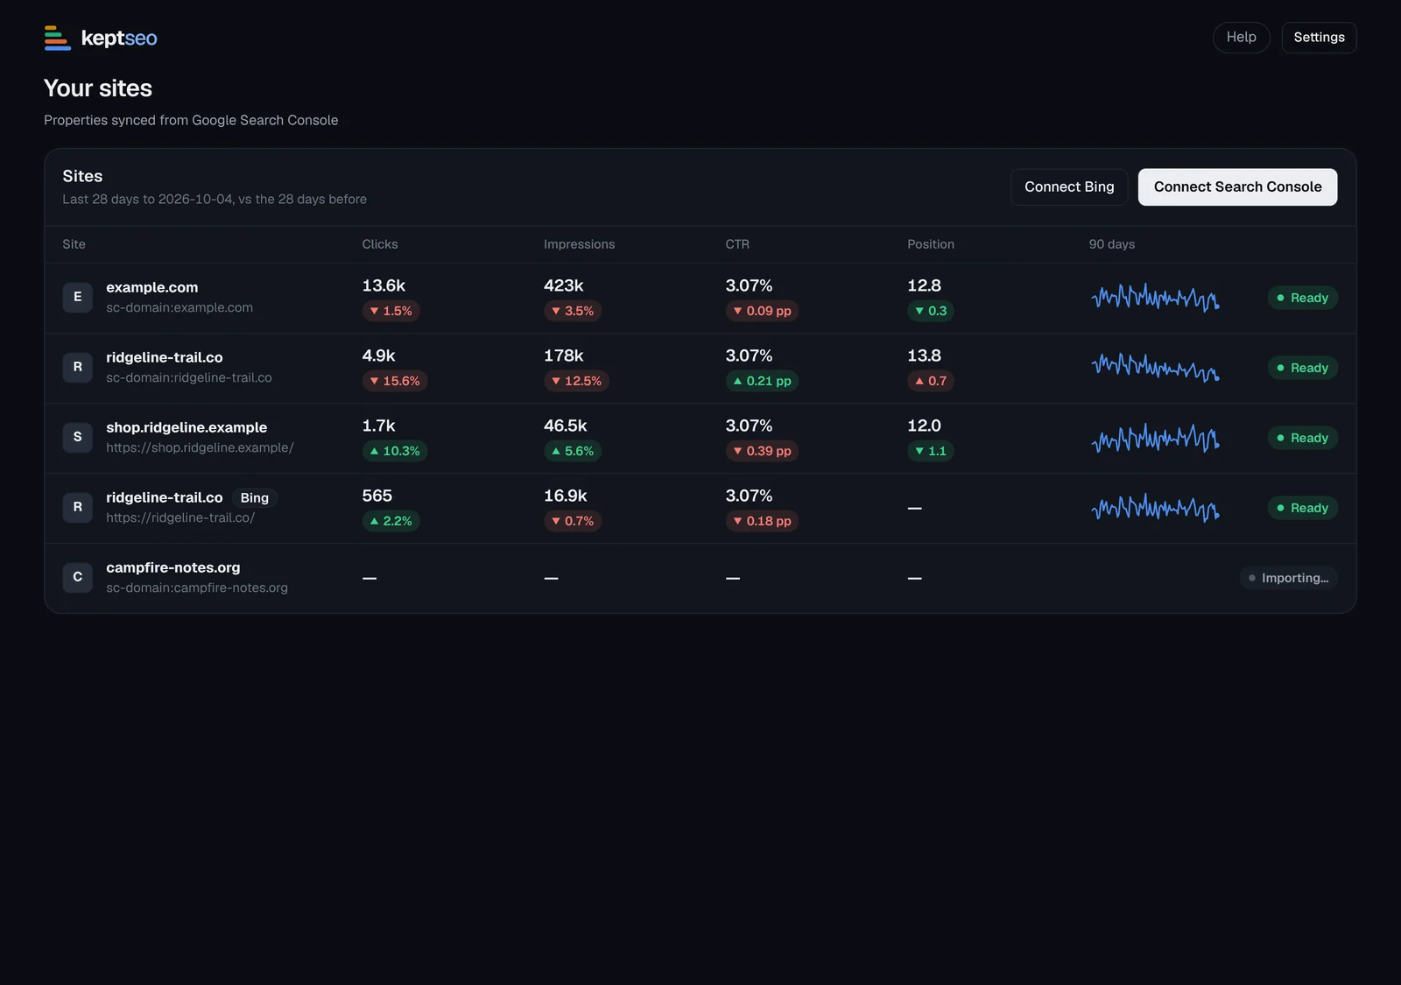Click the Position column header

point(931,244)
